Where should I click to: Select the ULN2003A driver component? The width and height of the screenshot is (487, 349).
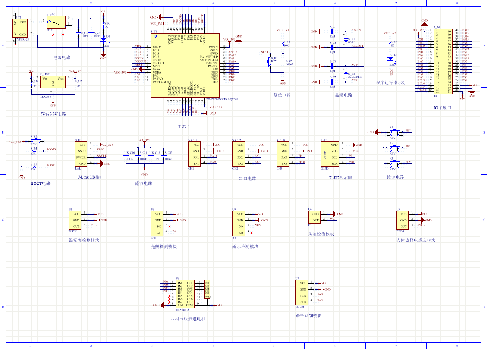pos(185,294)
